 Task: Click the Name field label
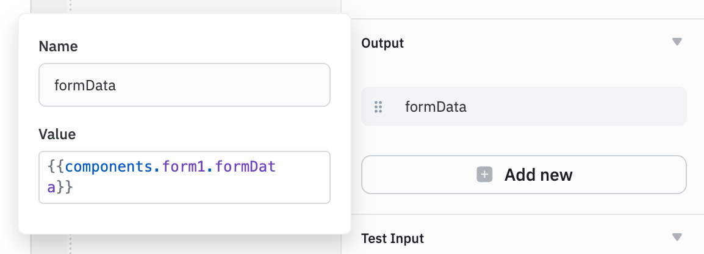click(58, 46)
